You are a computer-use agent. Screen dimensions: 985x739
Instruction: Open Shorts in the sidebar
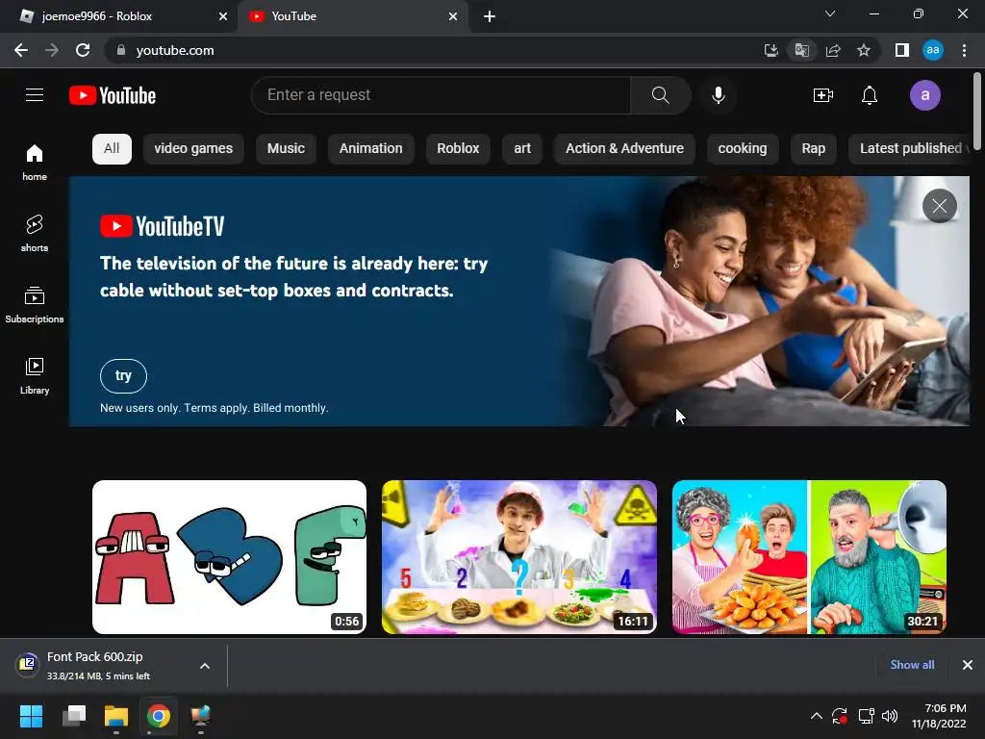pyautogui.click(x=35, y=233)
